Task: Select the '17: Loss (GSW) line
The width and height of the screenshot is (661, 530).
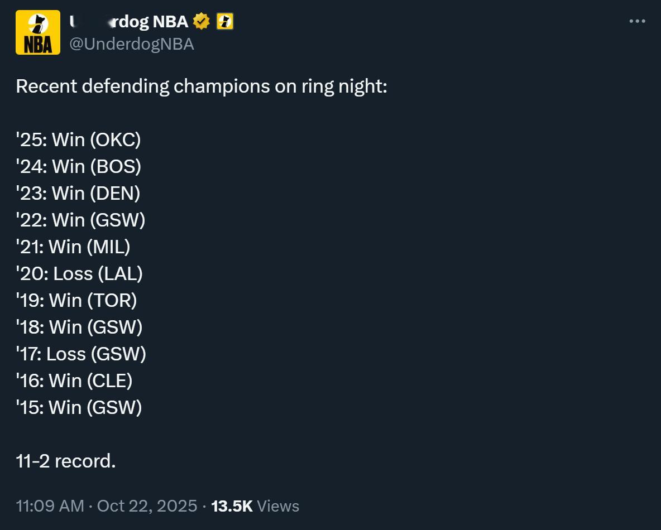Action: coord(81,354)
